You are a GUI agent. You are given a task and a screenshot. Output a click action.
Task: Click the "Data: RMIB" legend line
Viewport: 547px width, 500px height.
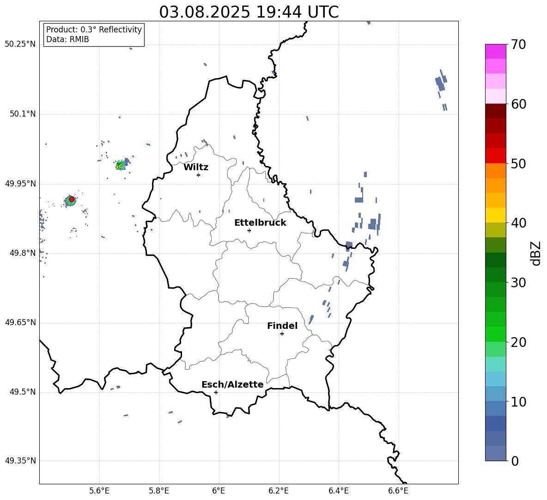click(x=67, y=39)
